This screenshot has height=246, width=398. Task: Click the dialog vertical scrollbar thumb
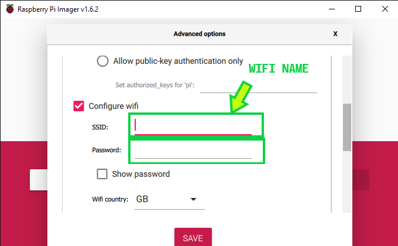(347, 127)
